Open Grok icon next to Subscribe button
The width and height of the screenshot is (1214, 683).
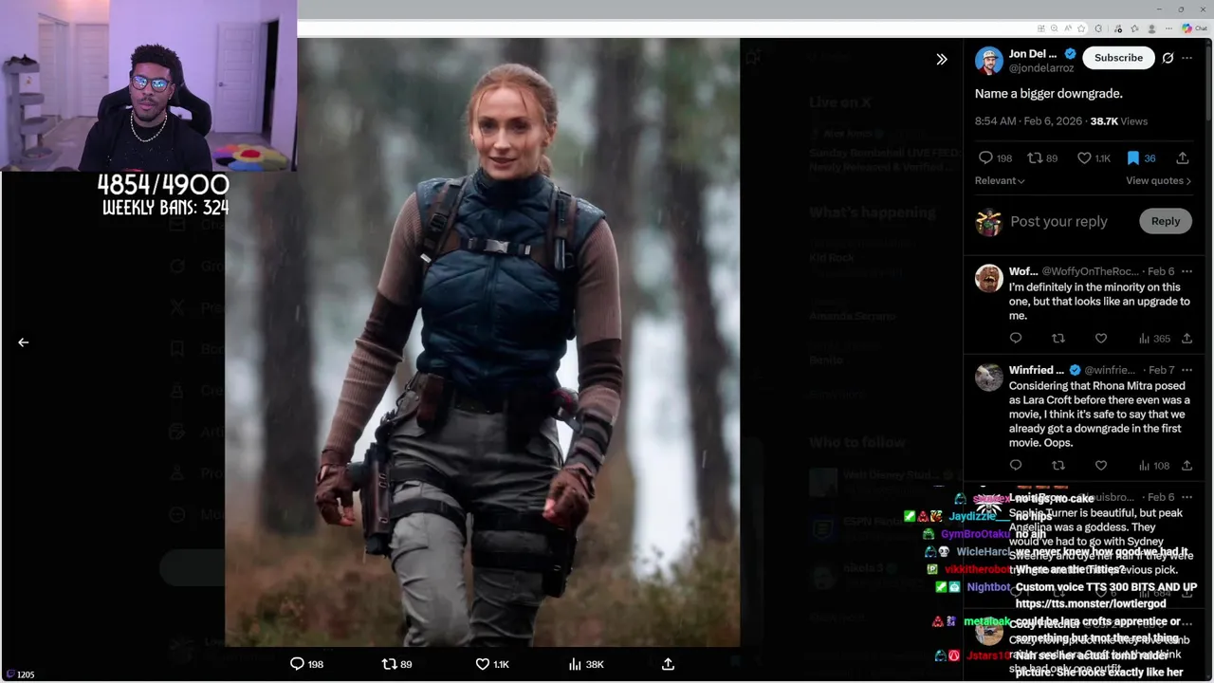(x=1168, y=58)
